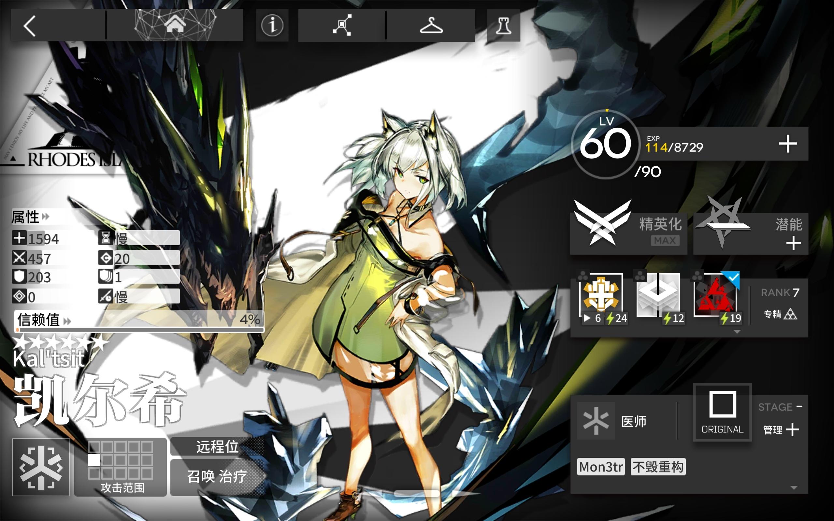Add EXP with the plus button
The height and width of the screenshot is (521, 834).
pyautogui.click(x=788, y=144)
